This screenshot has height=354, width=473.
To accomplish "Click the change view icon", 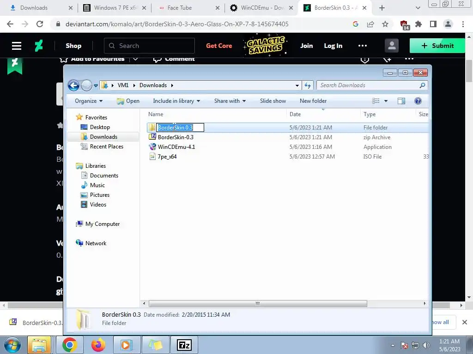I will (x=376, y=101).
